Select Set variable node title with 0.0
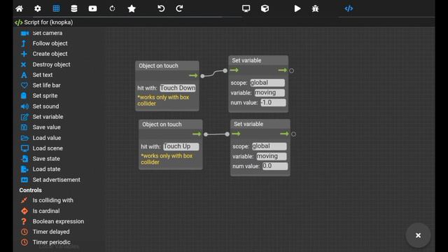 coord(248,124)
